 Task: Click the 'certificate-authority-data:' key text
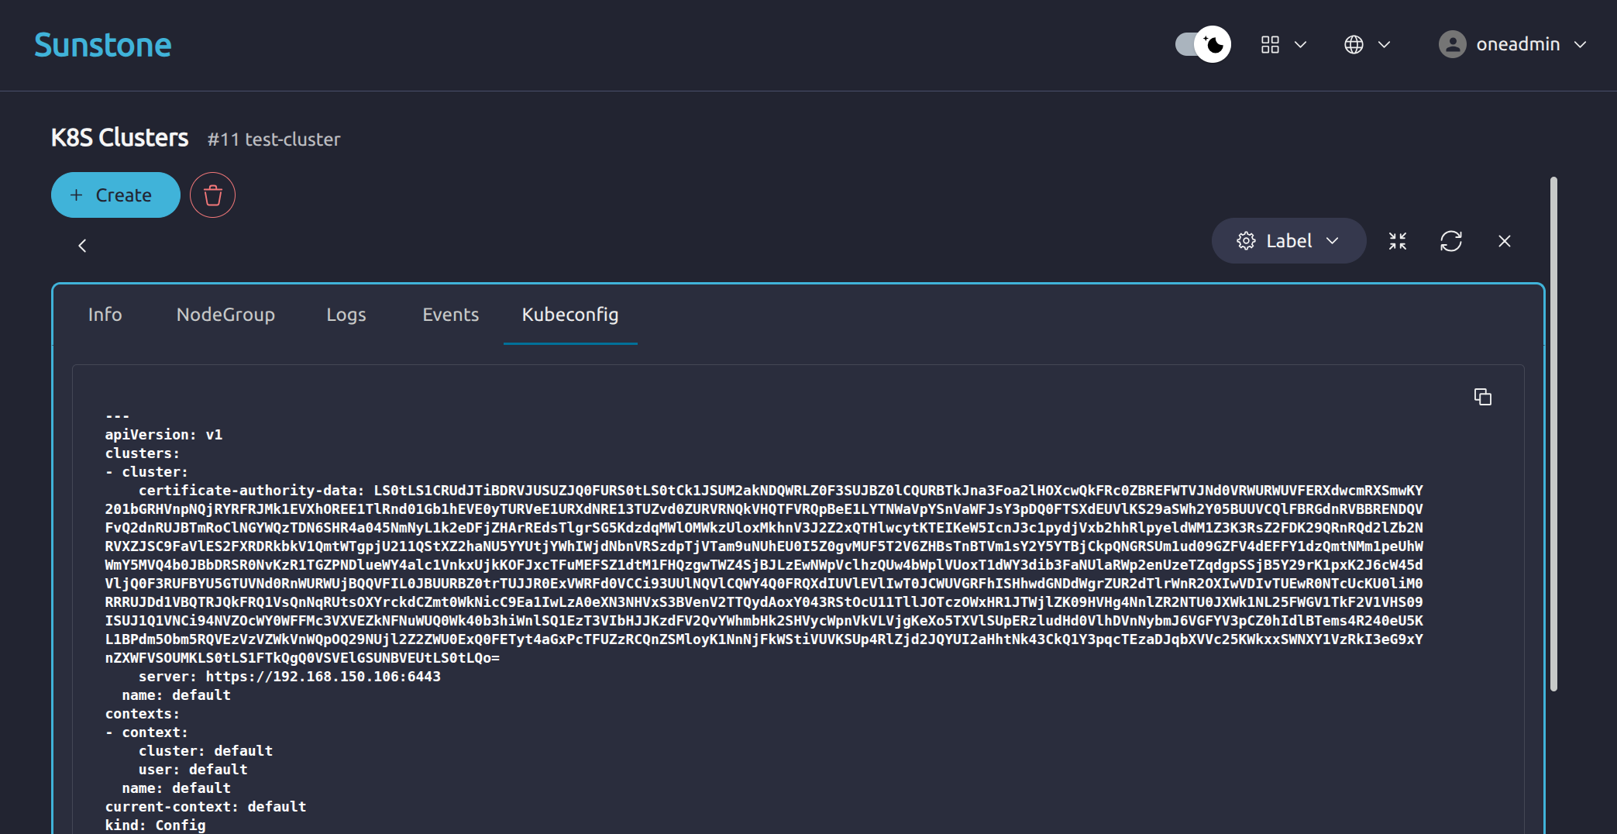coord(251,491)
